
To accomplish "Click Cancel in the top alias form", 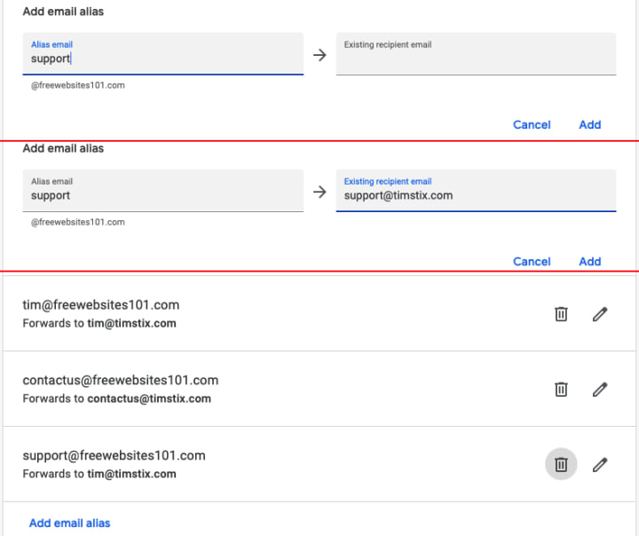I will pyautogui.click(x=532, y=125).
